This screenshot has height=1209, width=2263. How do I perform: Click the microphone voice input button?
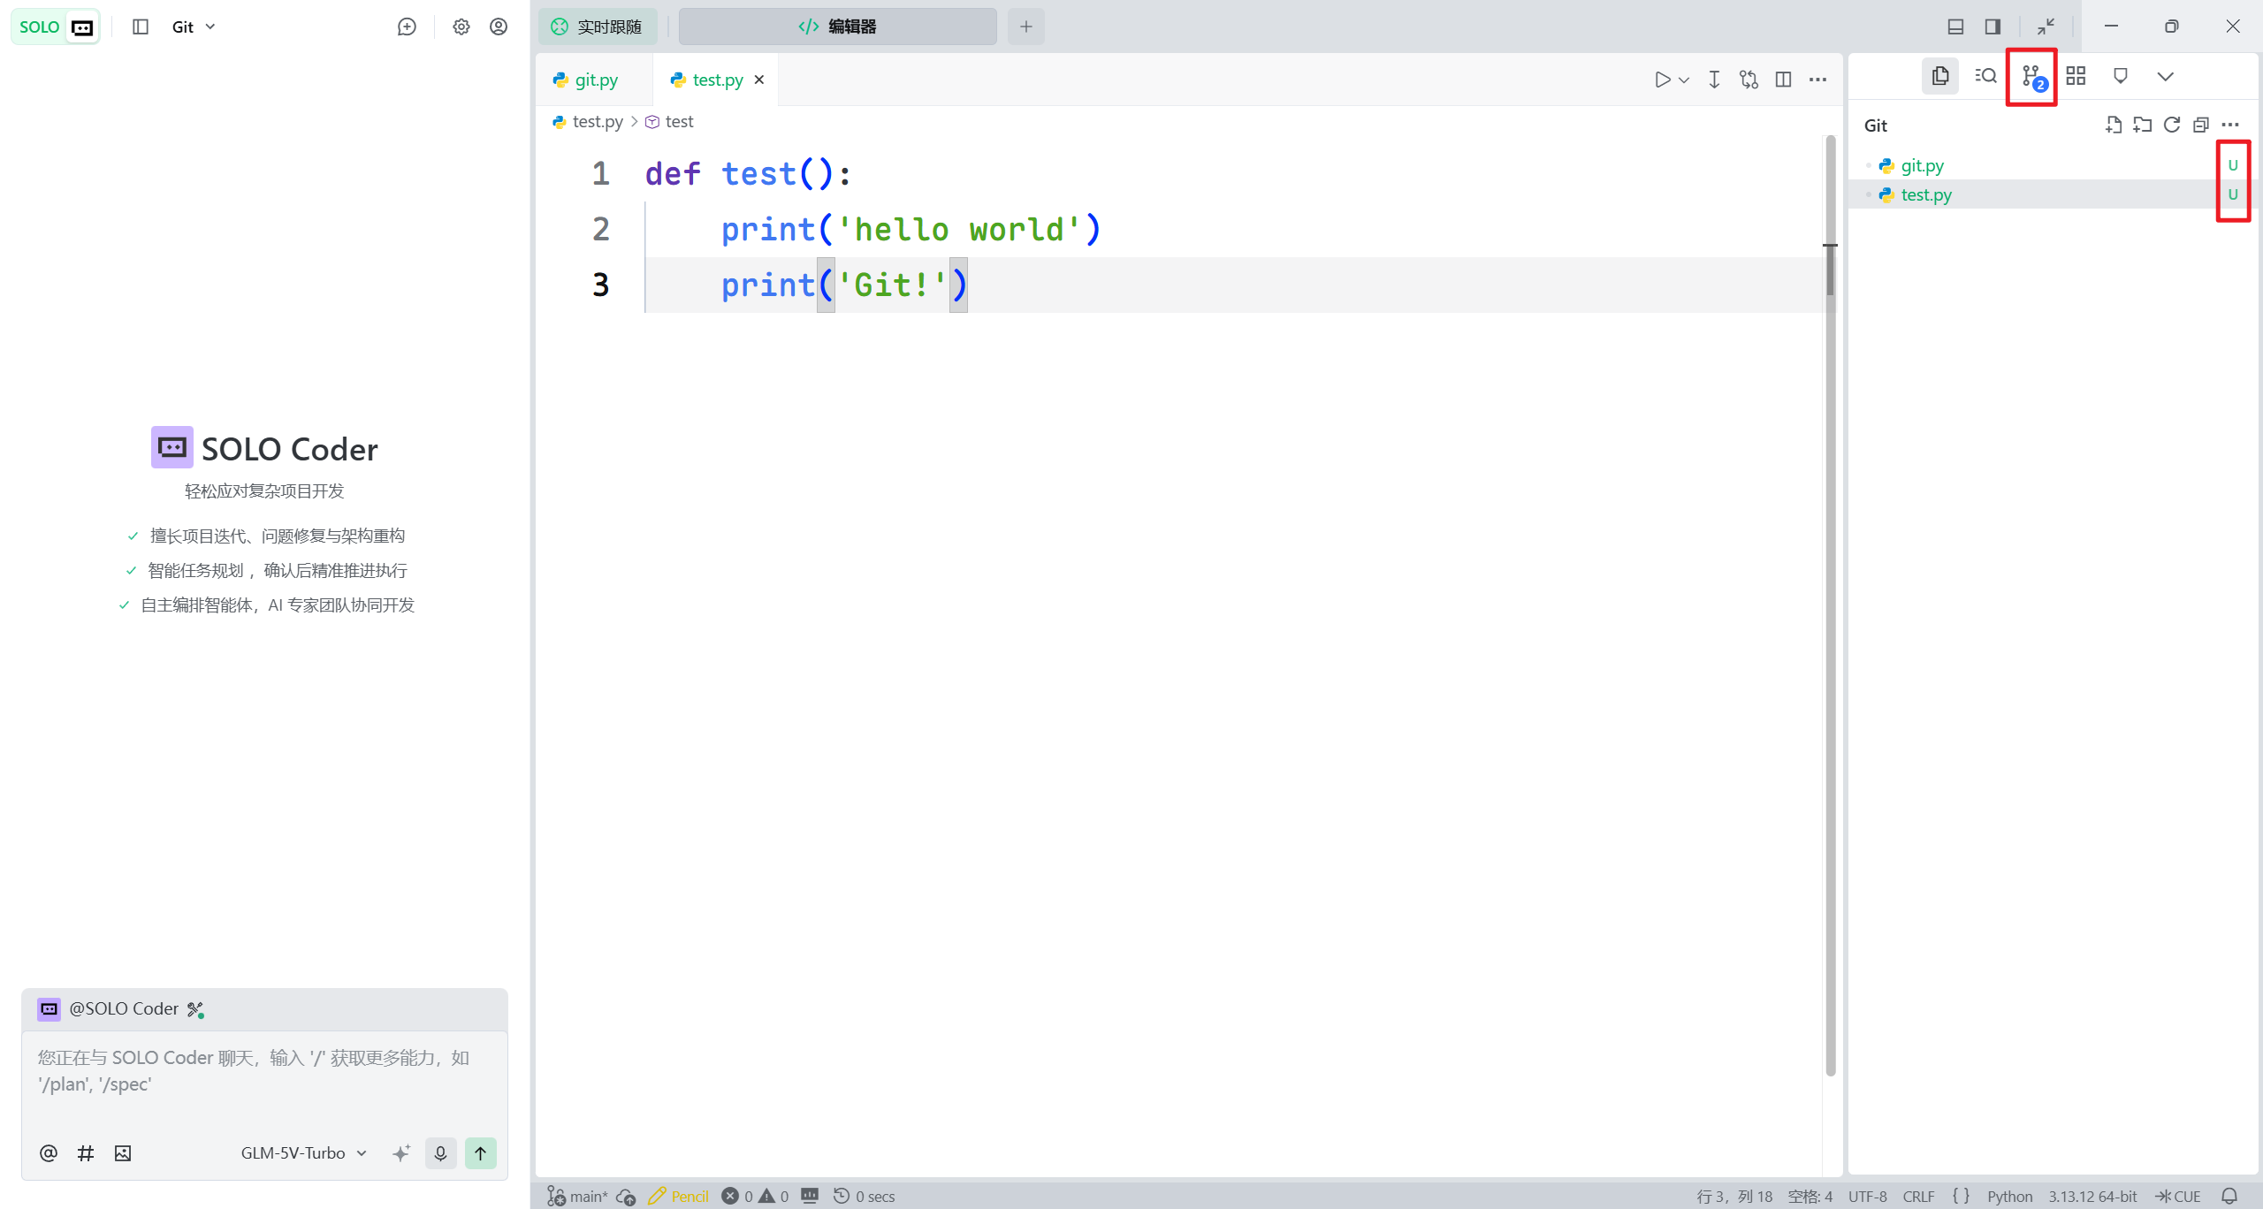coord(440,1152)
